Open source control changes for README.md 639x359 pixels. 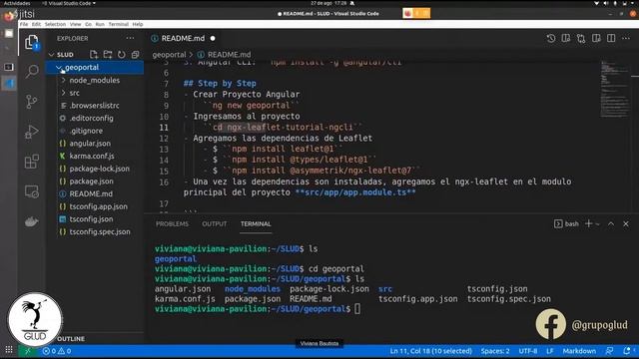(581, 38)
